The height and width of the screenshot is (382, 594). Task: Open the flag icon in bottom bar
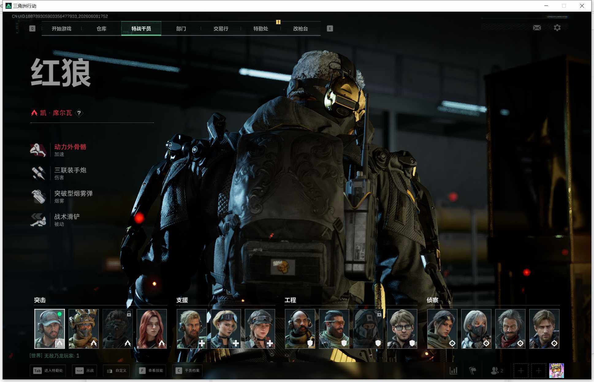(x=473, y=371)
